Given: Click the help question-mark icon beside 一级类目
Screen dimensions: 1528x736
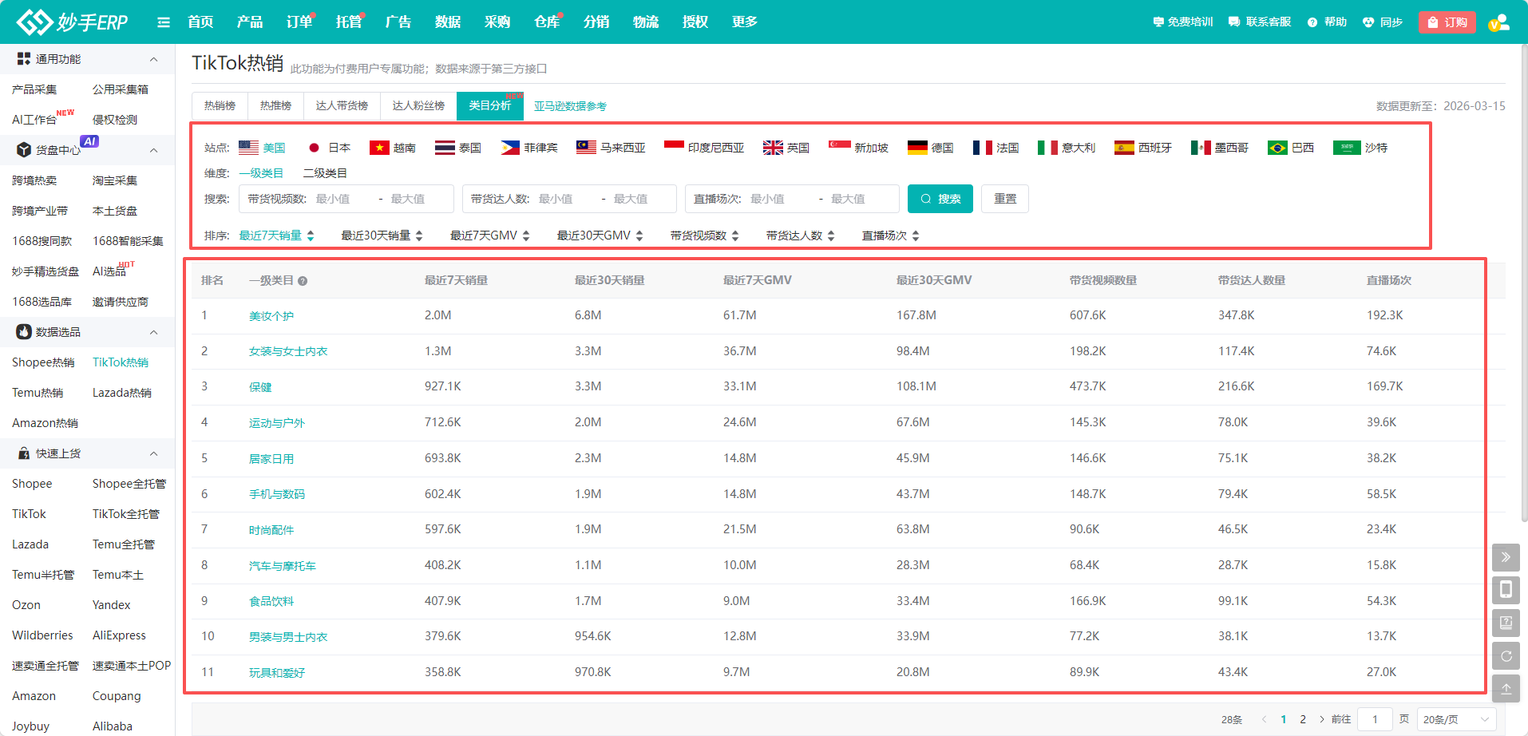Looking at the screenshot, I should [303, 281].
